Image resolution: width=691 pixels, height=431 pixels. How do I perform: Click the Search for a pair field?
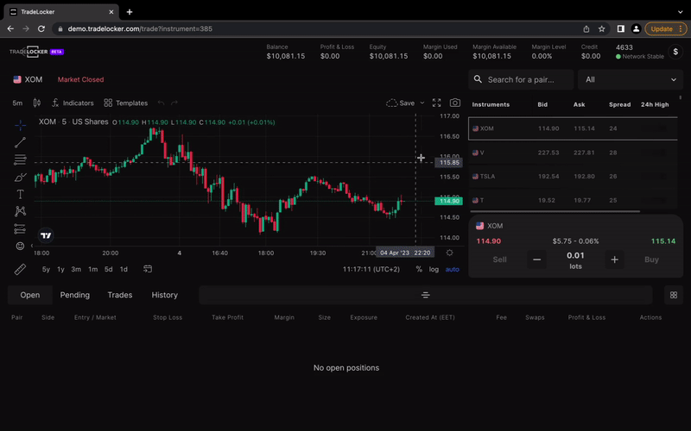tap(521, 79)
